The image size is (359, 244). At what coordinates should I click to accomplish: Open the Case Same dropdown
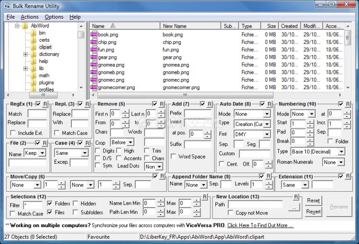84,153
